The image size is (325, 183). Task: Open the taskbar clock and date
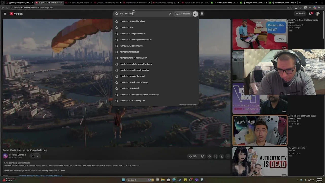(x=319, y=180)
